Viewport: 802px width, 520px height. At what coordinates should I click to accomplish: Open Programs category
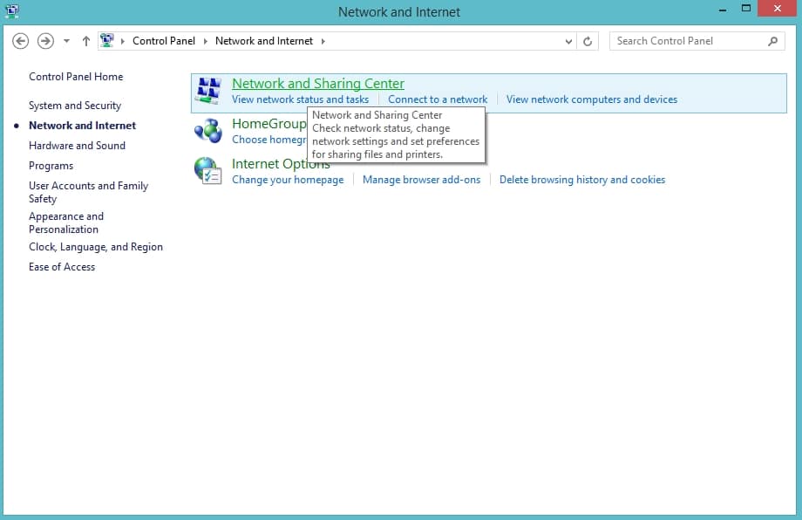tap(51, 166)
